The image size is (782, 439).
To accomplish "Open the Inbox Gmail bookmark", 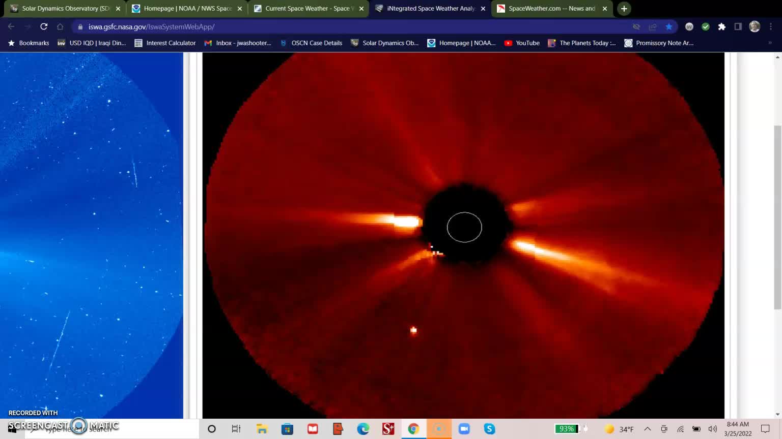I will pos(238,43).
